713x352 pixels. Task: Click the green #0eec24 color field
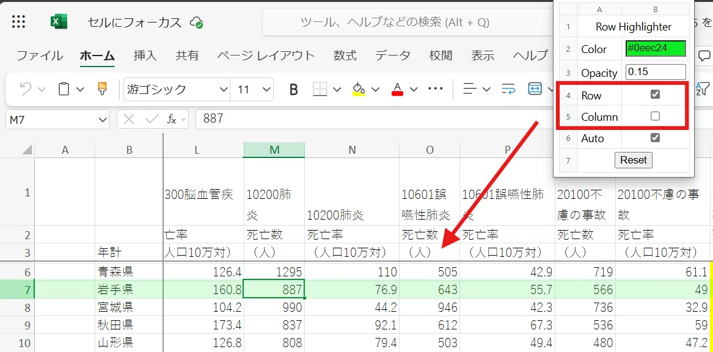656,49
